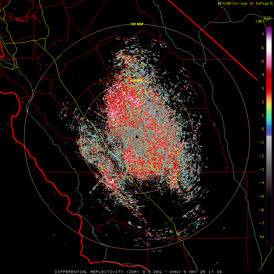Click the '3' tick label on the scale
The width and height of the screenshot is (274, 274).
[x=263, y=88]
